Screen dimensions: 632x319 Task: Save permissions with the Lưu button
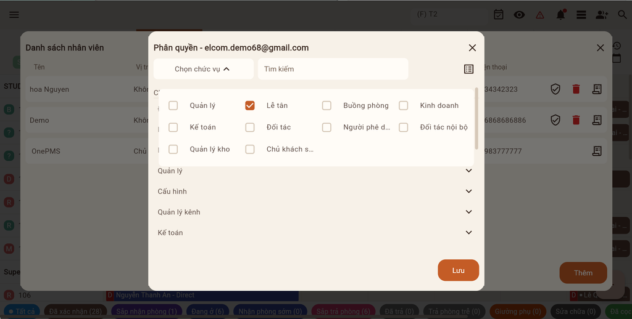(x=459, y=270)
